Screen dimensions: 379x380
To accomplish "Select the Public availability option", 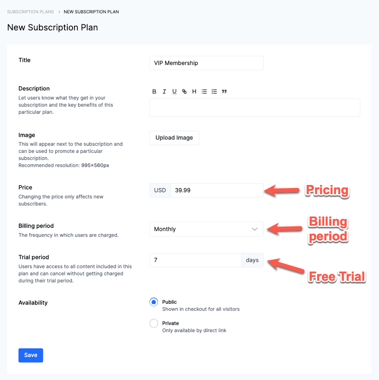I will (x=154, y=302).
